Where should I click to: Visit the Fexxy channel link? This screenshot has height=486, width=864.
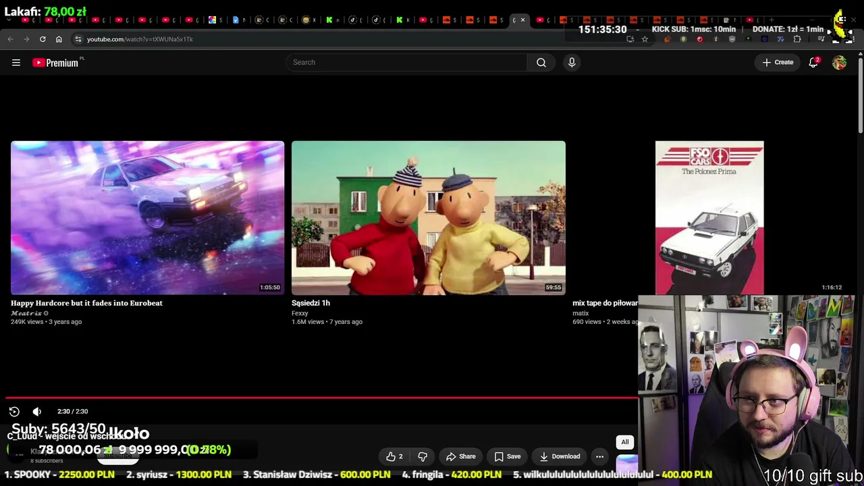pos(300,313)
